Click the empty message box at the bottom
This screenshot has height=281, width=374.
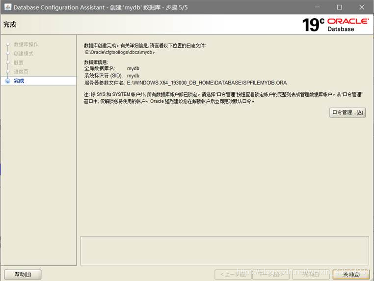point(225,251)
